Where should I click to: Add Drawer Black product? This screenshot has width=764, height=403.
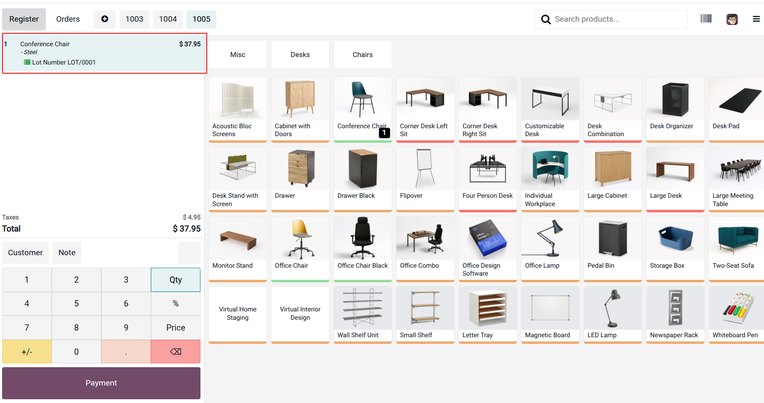(363, 179)
